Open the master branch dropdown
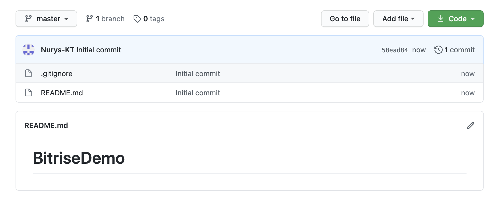 [x=46, y=19]
